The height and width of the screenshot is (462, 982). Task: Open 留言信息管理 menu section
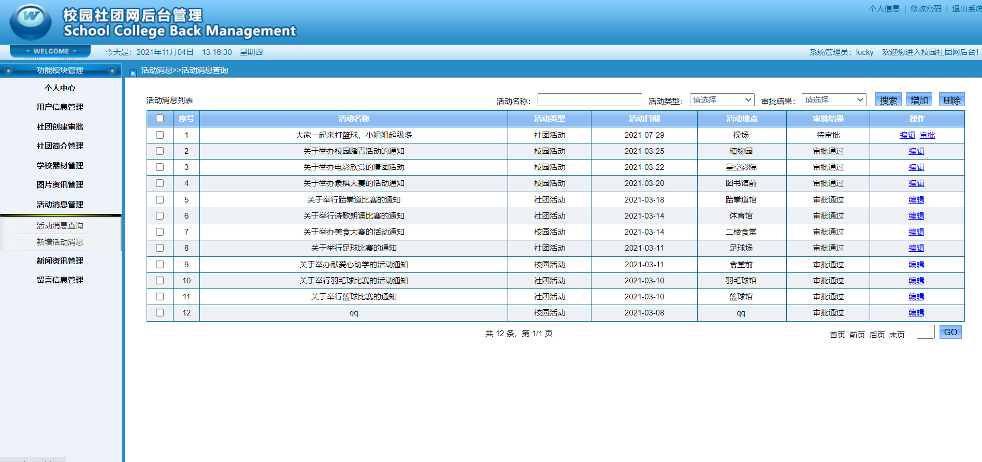(60, 280)
